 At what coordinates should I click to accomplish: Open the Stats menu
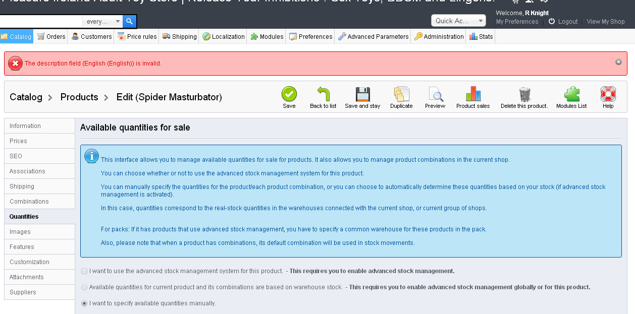click(x=481, y=36)
